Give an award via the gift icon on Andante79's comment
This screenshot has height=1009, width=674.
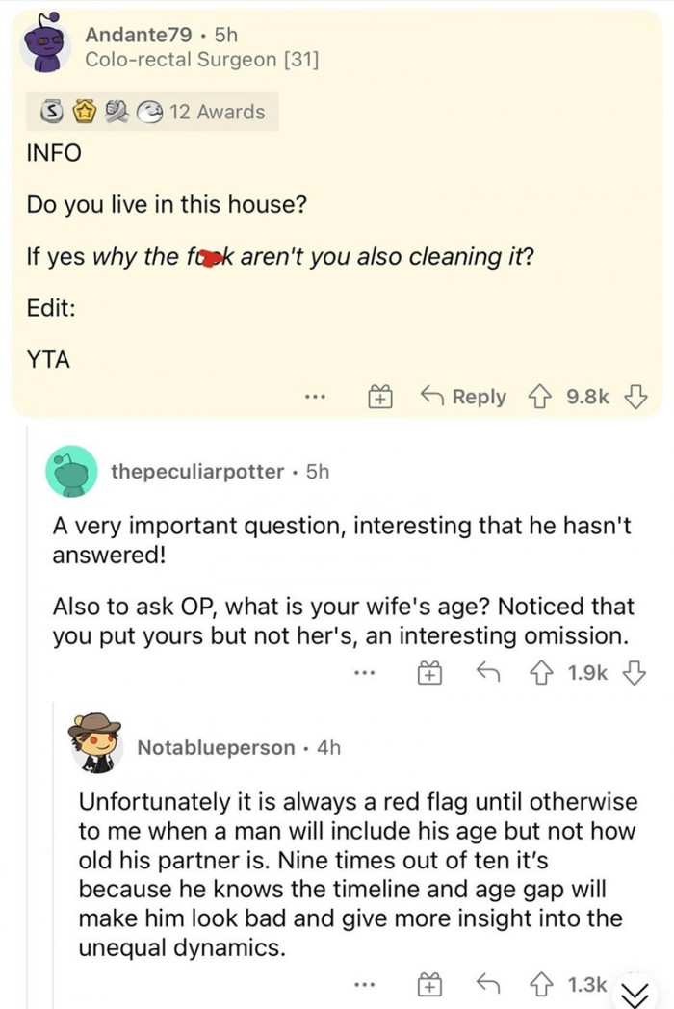(x=379, y=397)
